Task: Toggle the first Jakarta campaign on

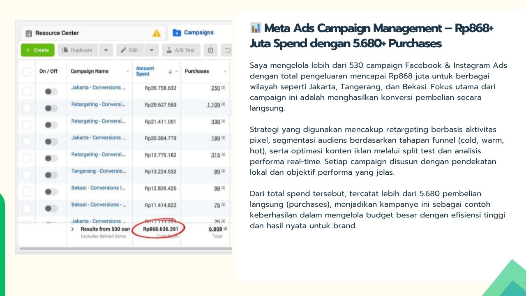Action: pos(51,91)
